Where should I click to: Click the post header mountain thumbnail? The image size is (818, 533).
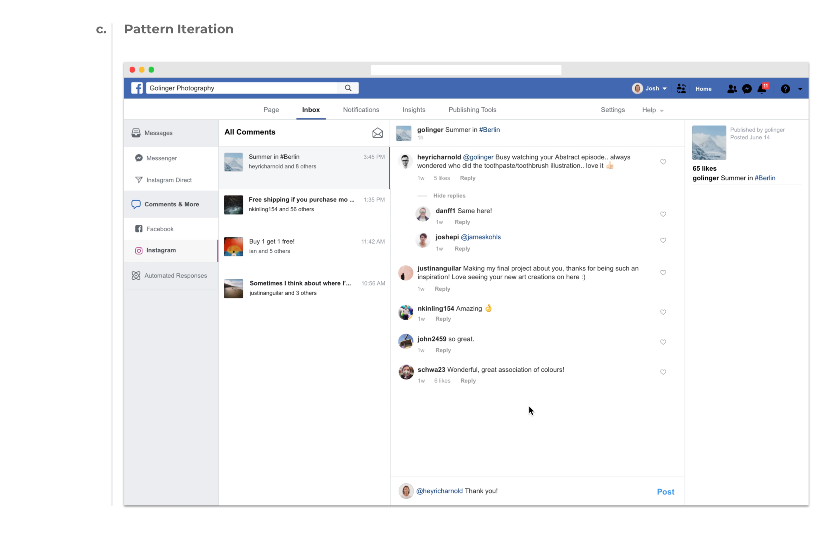pyautogui.click(x=403, y=133)
